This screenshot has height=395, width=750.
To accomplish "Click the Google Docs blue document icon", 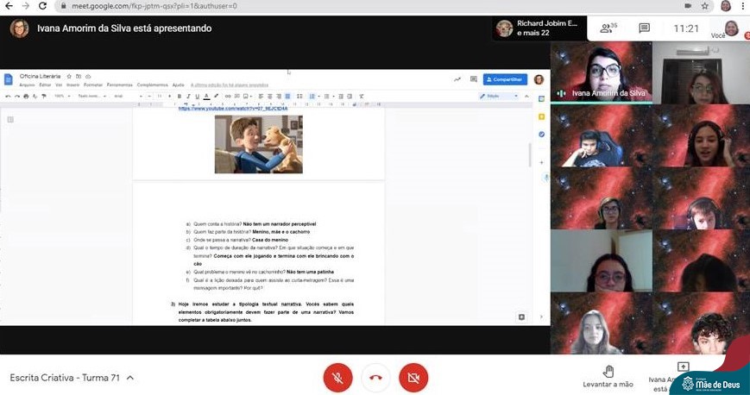I will click(x=9, y=80).
